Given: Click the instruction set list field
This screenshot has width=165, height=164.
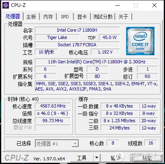Looking at the screenshot, I should [x=96, y=86].
